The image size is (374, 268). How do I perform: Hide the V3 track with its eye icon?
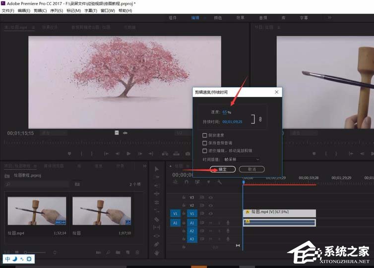click(211, 198)
